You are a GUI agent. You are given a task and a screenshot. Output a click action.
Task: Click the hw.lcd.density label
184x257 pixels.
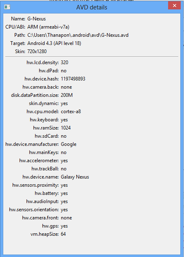(x=42, y=63)
